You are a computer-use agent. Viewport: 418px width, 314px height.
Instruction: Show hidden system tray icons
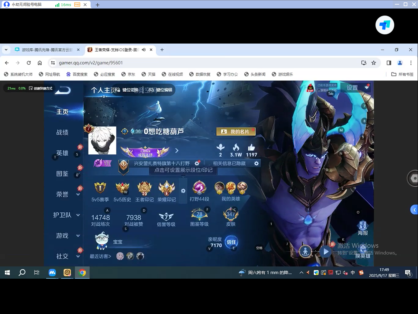[301, 273]
